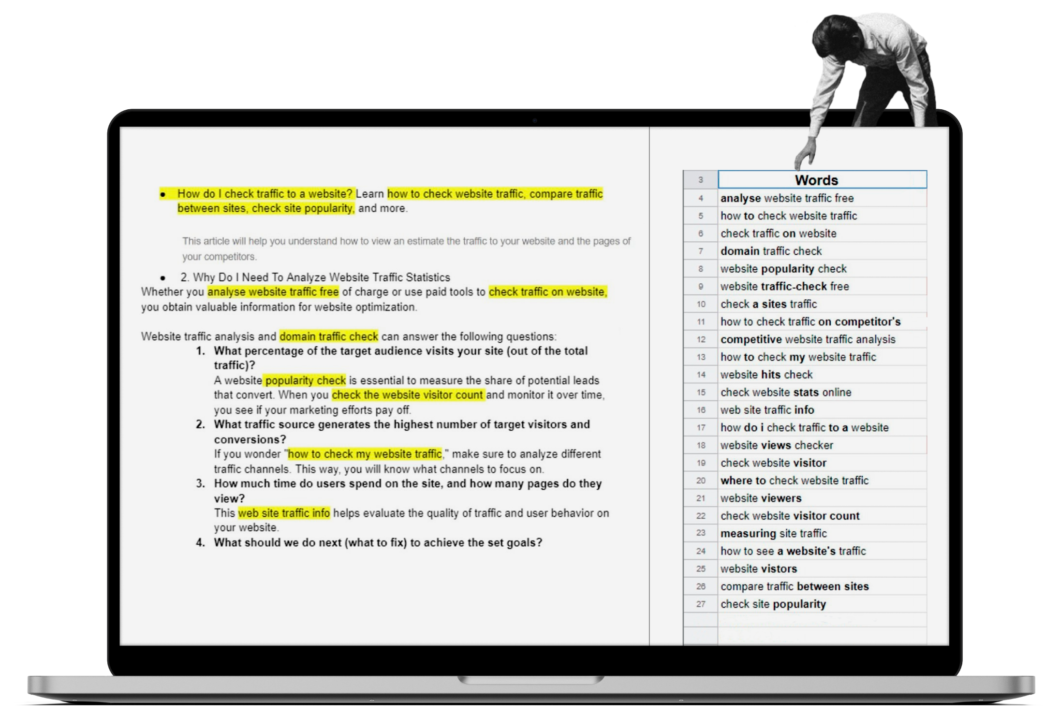Select the Words header cell
Image resolution: width=1045 pixels, height=715 pixels.
tap(822, 180)
